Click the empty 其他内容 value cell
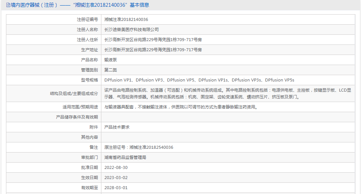 [227, 137]
